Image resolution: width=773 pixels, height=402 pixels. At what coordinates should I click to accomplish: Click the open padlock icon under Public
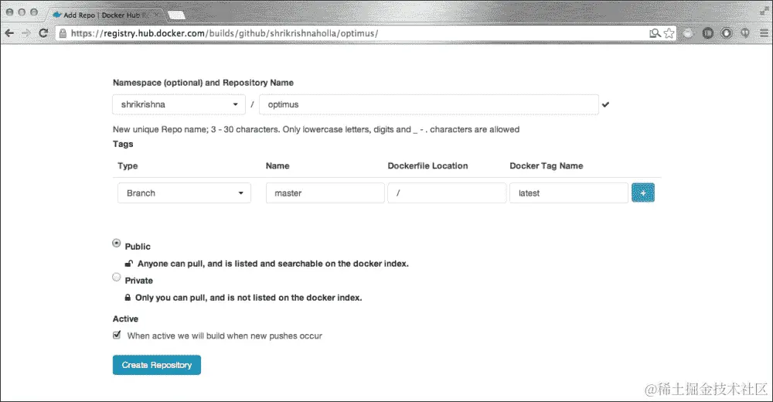click(x=128, y=264)
